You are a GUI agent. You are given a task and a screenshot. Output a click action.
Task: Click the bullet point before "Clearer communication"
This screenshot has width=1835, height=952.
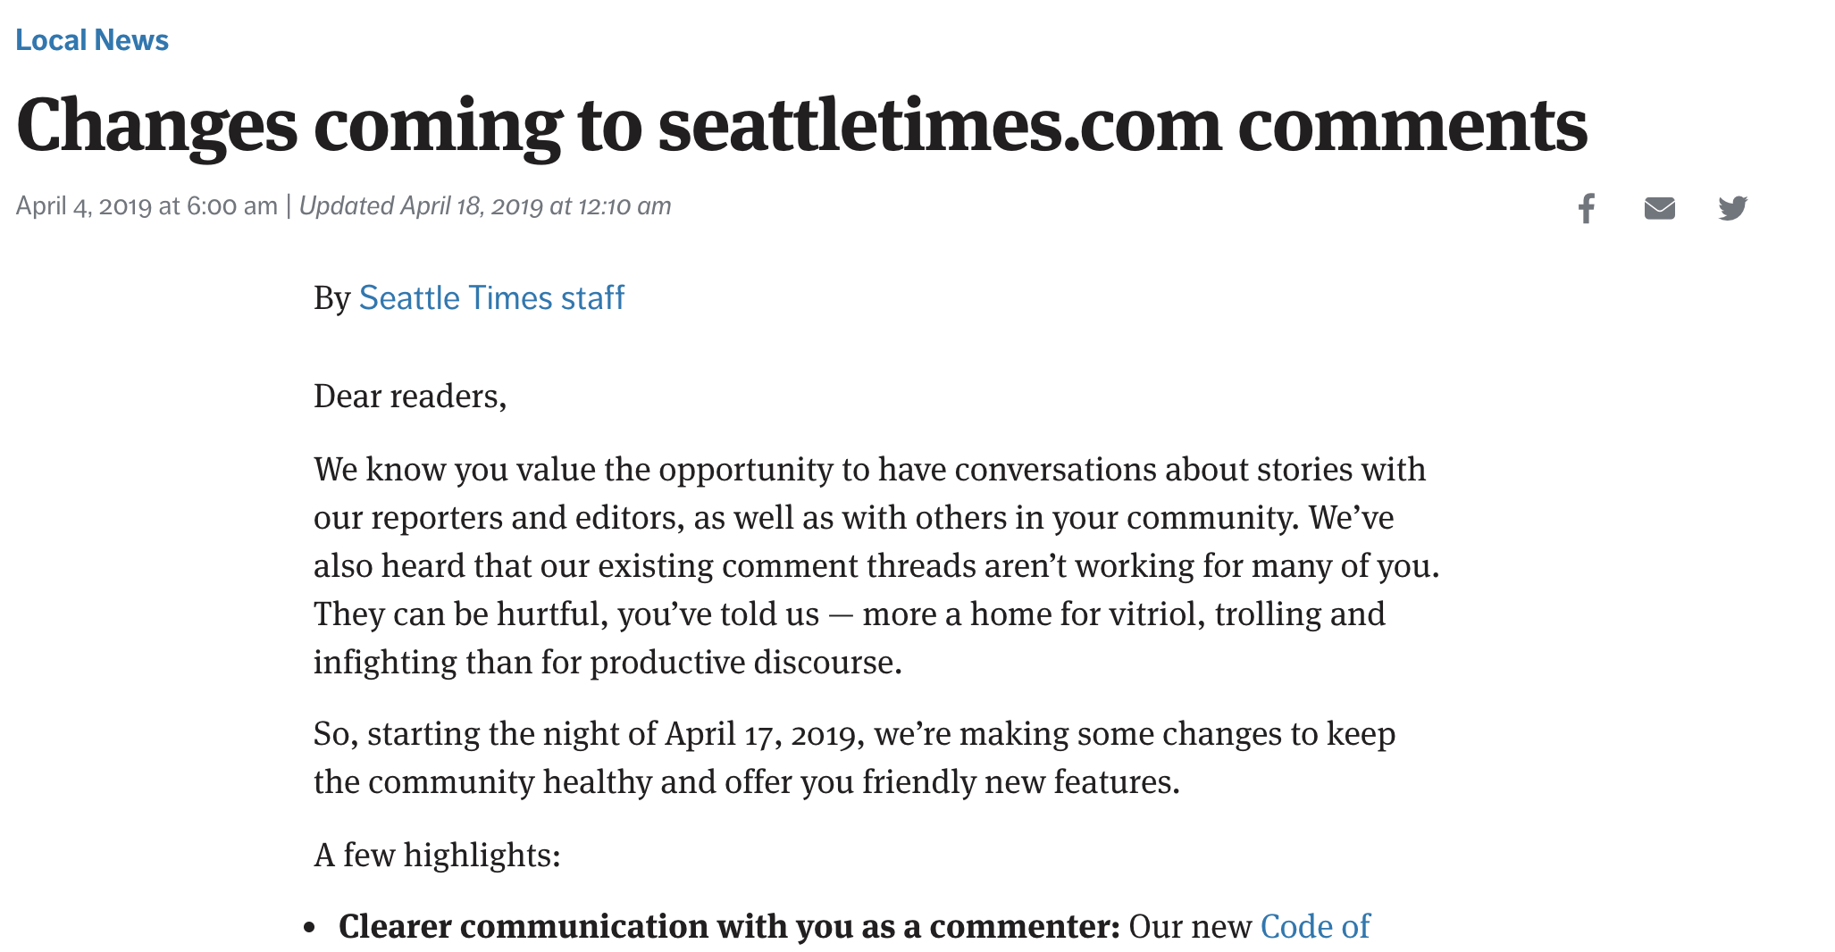click(x=310, y=928)
